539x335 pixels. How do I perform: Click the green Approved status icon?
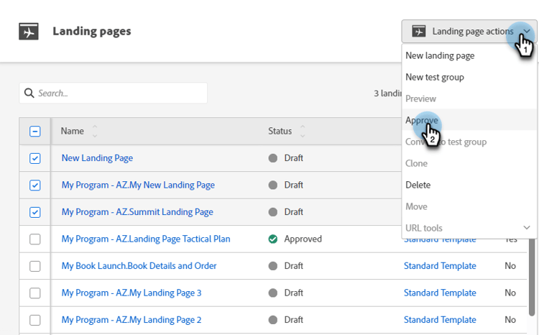click(273, 239)
